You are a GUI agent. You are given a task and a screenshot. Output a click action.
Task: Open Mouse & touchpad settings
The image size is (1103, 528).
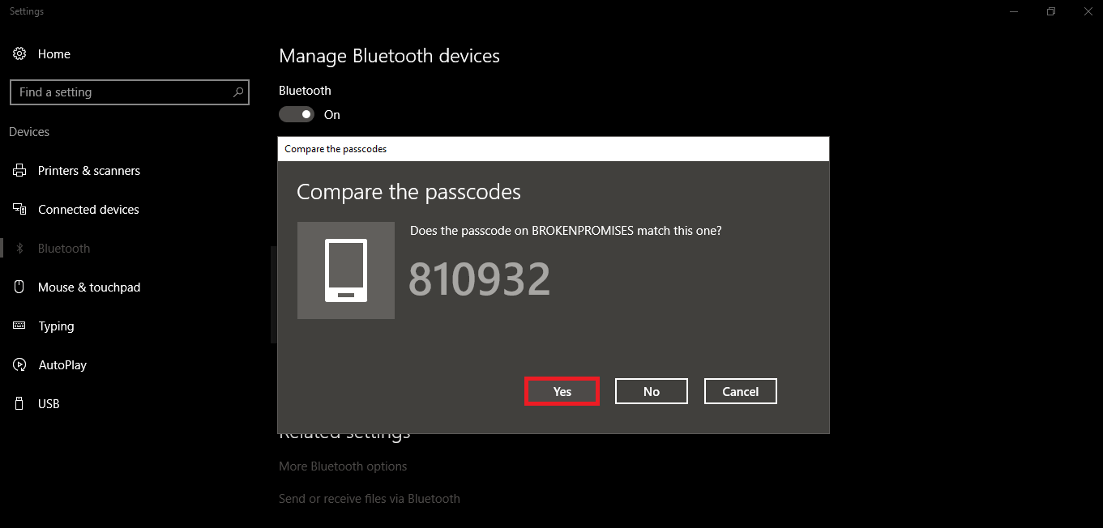tap(19, 287)
